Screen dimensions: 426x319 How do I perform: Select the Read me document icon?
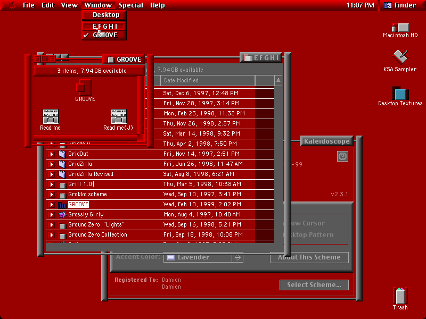click(51, 116)
